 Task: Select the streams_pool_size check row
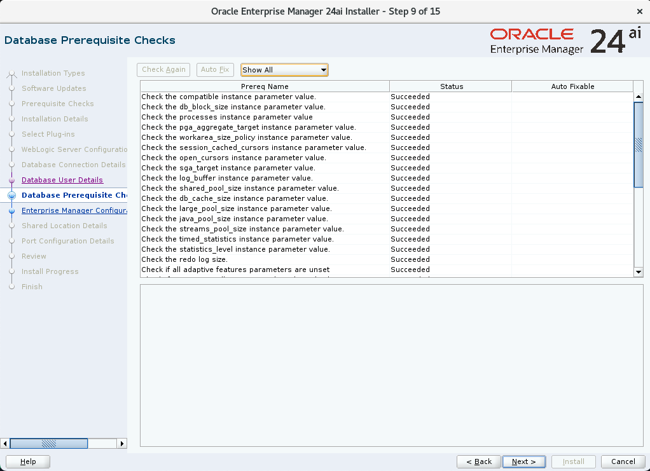(x=387, y=229)
